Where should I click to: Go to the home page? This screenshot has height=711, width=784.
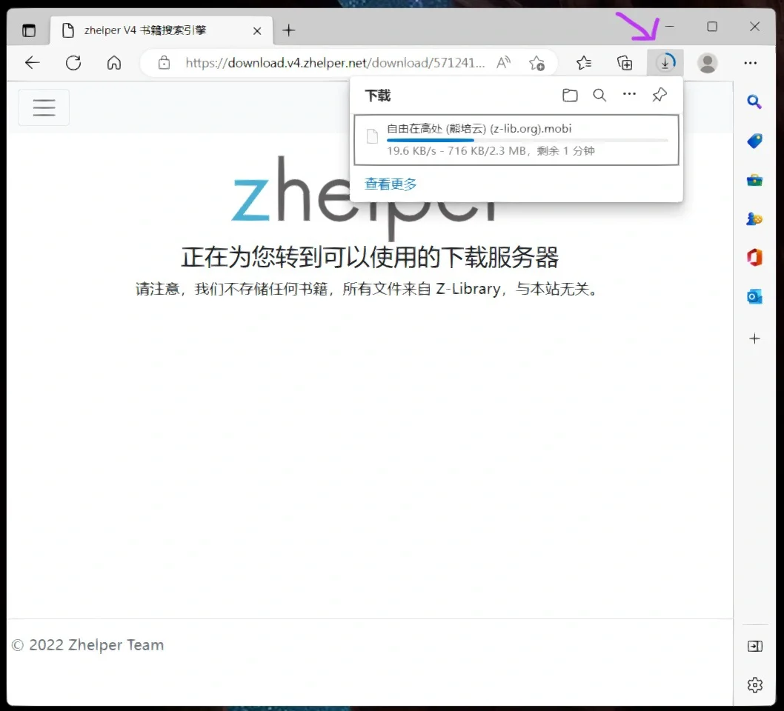(114, 63)
